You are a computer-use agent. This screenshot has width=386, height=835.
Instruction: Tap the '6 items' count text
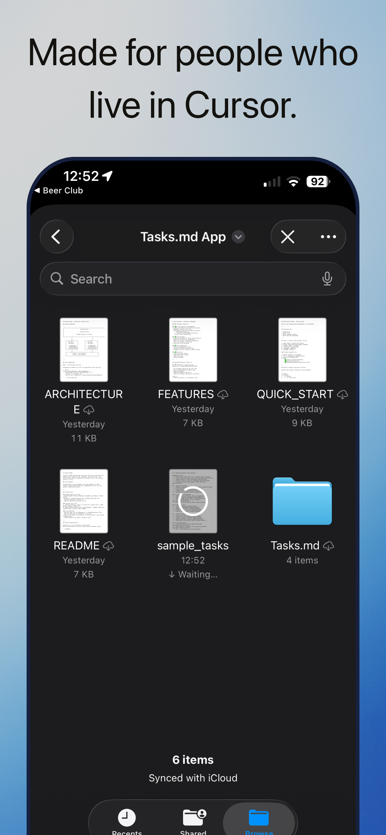193,760
